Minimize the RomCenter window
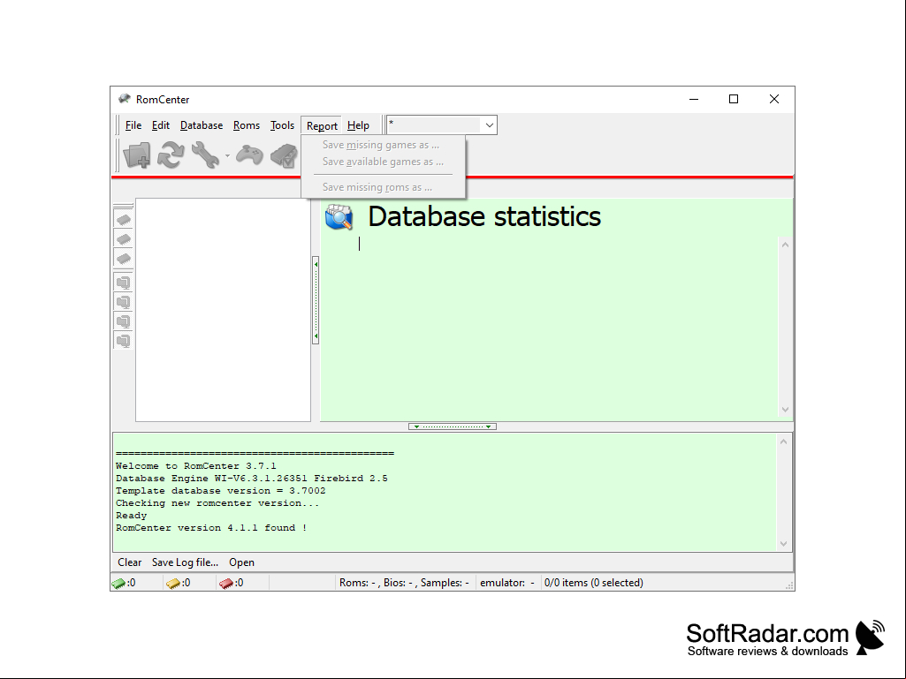906x679 pixels. coord(694,99)
